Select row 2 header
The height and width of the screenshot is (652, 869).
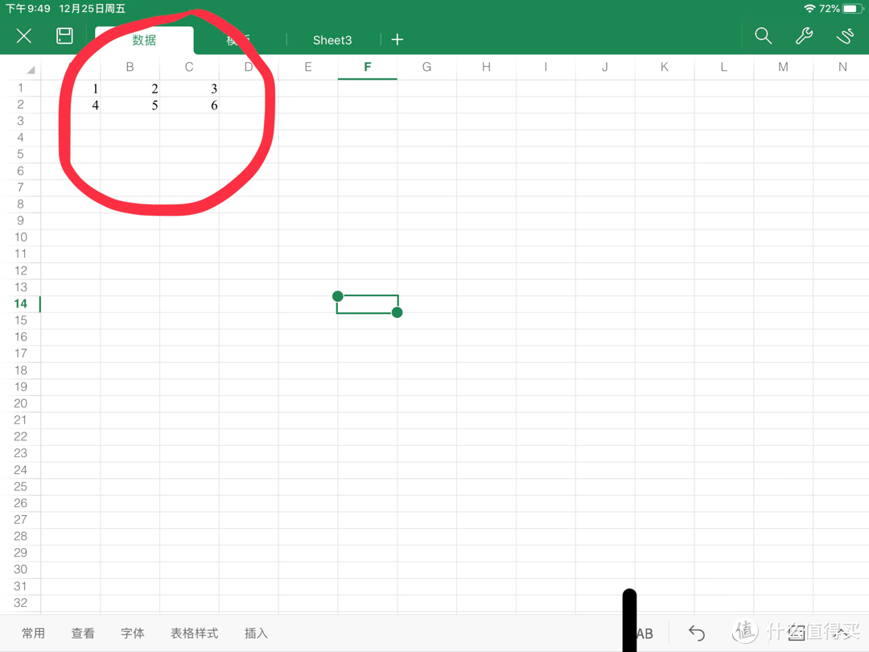point(20,105)
